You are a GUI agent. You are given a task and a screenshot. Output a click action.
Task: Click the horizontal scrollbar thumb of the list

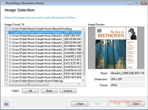pos(29,84)
